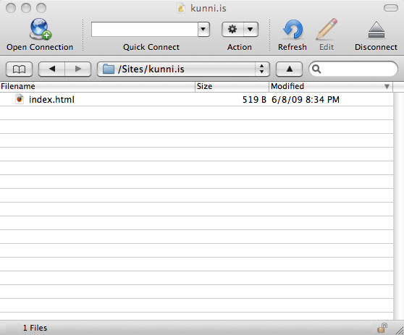404x335 pixels.
Task: Go back with the left arrow
Action: [52, 69]
